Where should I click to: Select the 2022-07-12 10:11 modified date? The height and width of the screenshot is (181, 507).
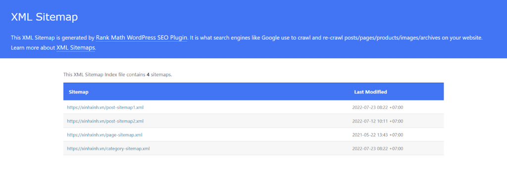pyautogui.click(x=378, y=121)
